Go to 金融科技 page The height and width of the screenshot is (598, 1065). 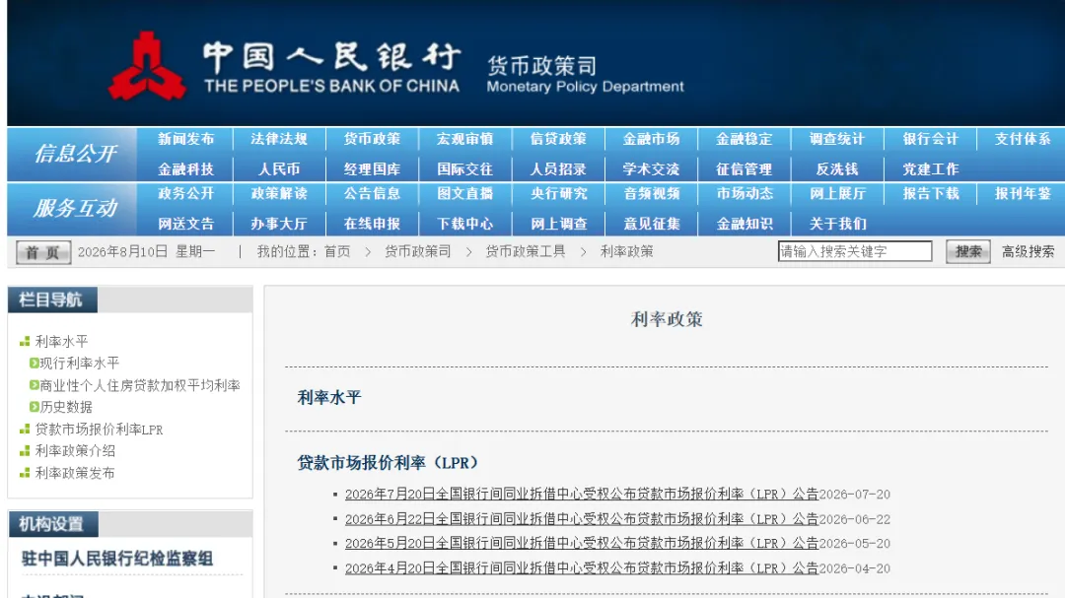185,169
